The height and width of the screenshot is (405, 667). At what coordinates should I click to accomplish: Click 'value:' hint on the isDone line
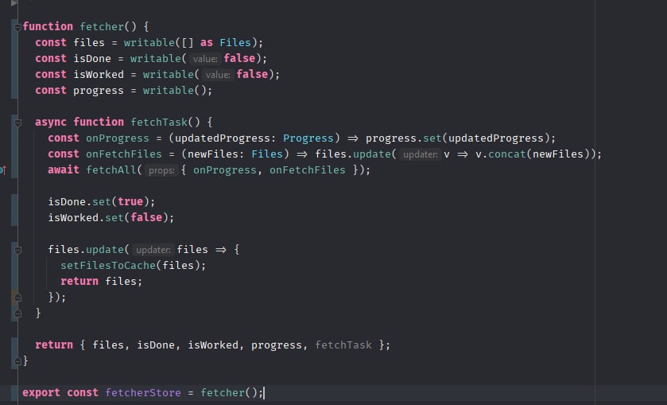pos(205,59)
